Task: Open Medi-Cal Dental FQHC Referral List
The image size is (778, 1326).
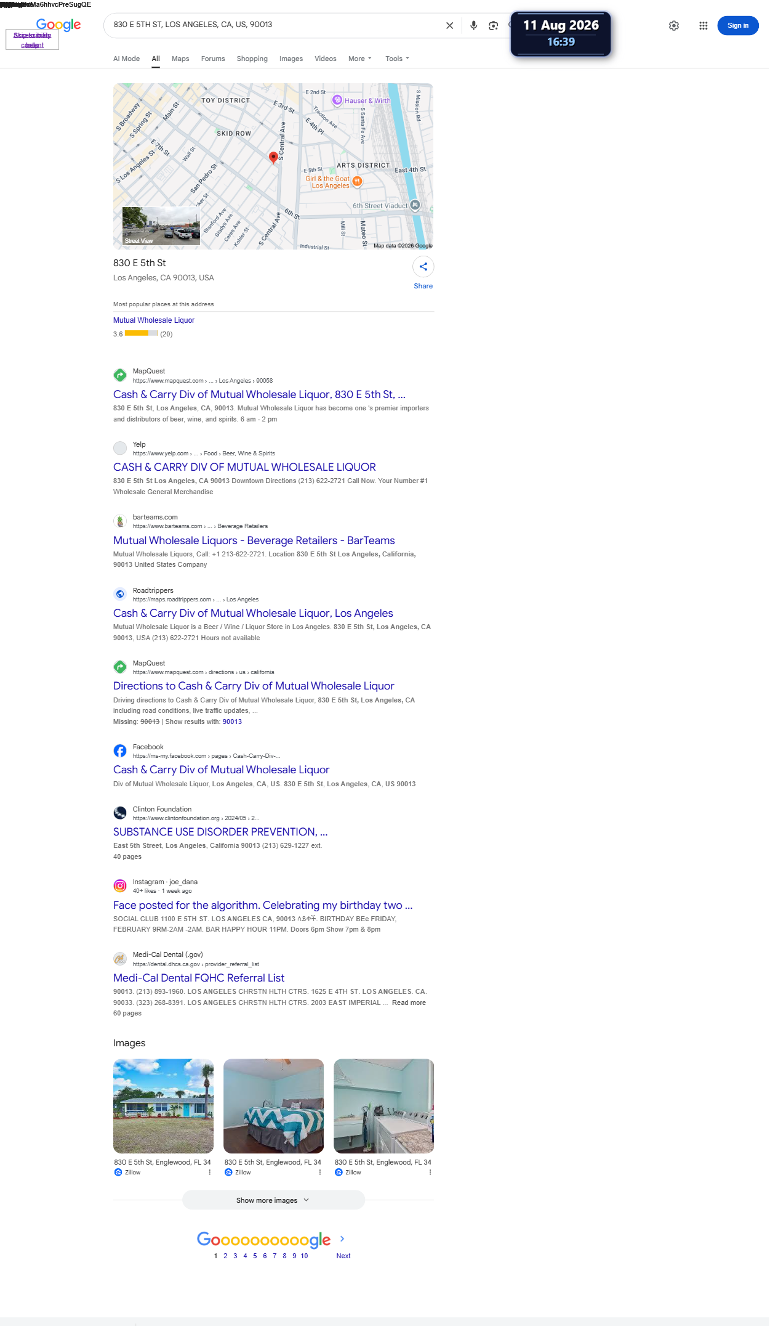Action: click(x=199, y=978)
